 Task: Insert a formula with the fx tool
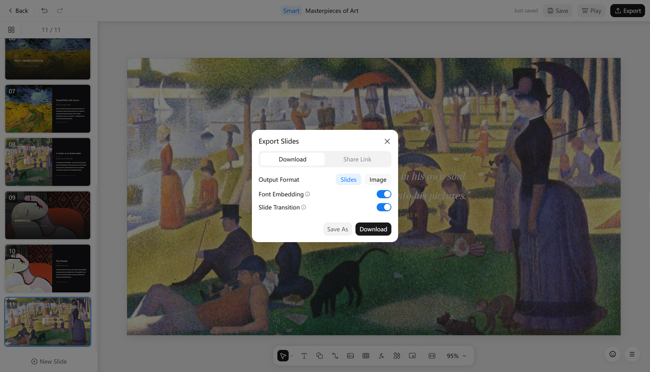pos(381,356)
